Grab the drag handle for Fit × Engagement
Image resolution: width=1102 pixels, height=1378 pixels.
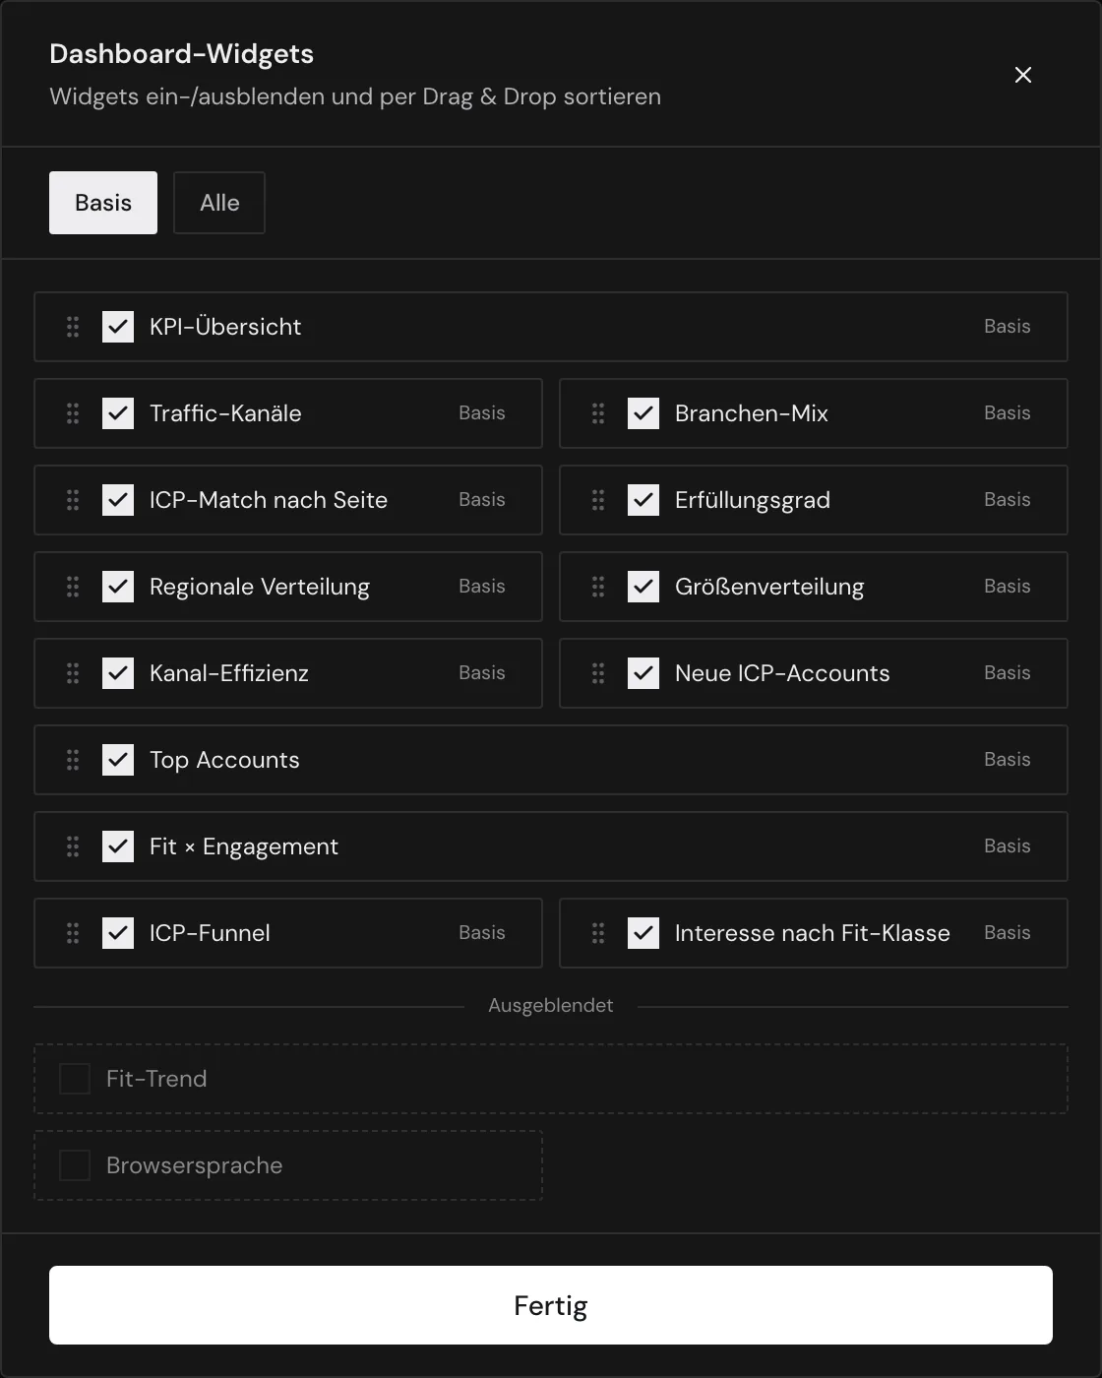(x=73, y=846)
